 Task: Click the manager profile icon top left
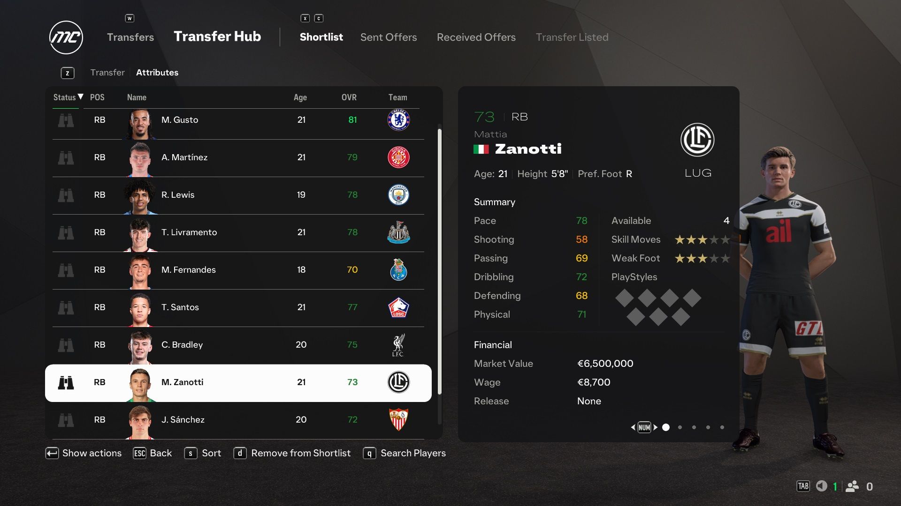tap(66, 36)
